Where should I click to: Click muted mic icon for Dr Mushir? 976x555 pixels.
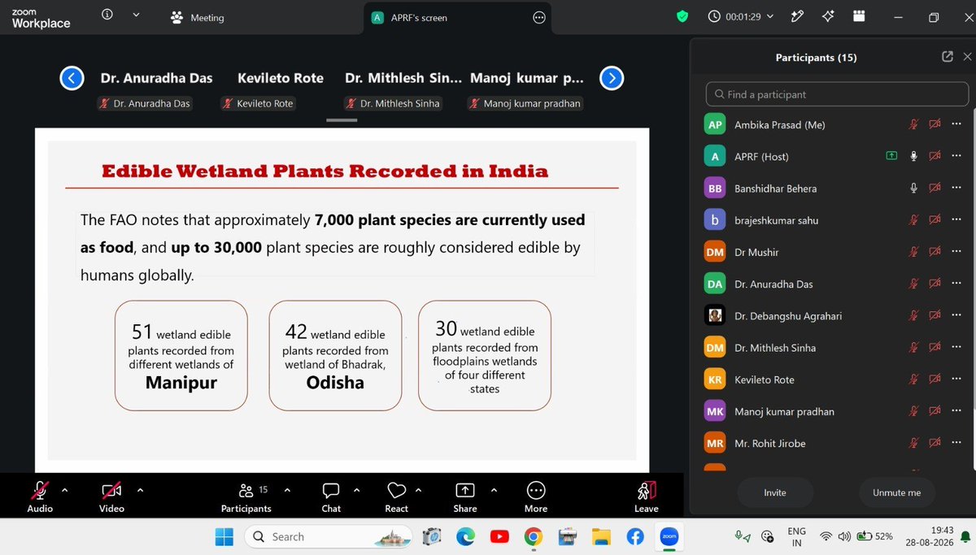914,252
